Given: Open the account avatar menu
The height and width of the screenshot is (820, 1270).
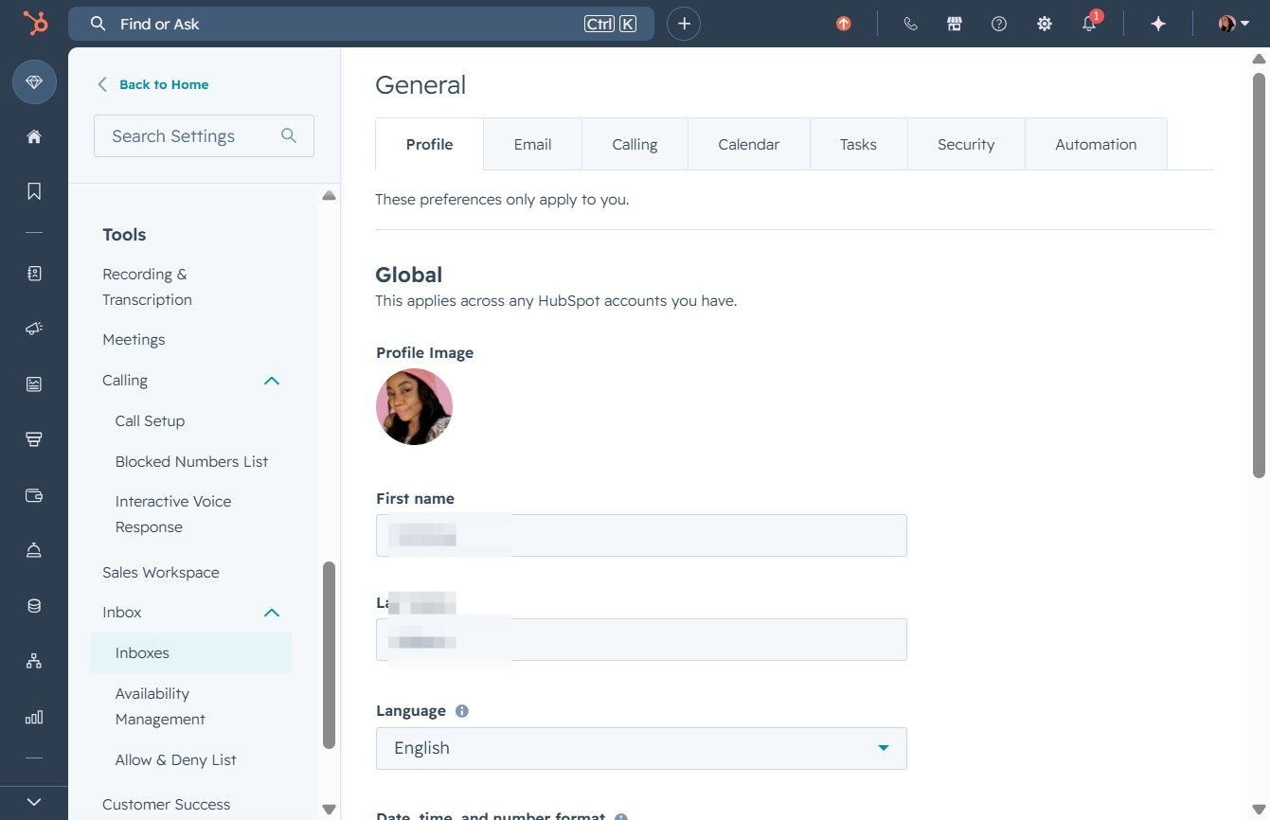Looking at the screenshot, I should (1234, 24).
